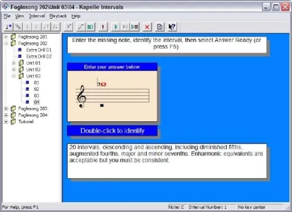Expand the Foglesong 204 tree node
Screen dimensions: 292x212
6,115
